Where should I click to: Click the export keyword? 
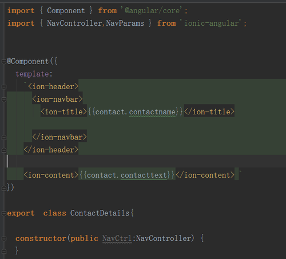coord(21,213)
